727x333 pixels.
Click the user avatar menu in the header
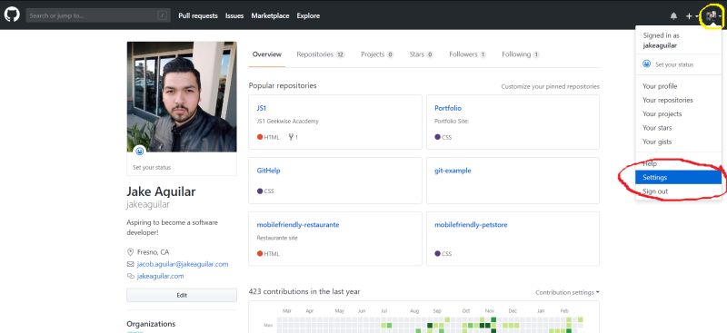(712, 15)
